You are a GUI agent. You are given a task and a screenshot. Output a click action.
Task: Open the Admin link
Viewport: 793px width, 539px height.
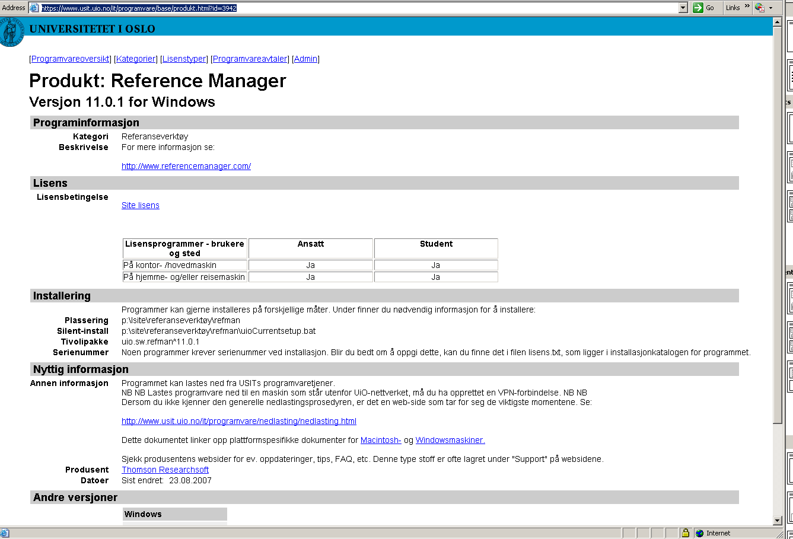click(x=305, y=59)
